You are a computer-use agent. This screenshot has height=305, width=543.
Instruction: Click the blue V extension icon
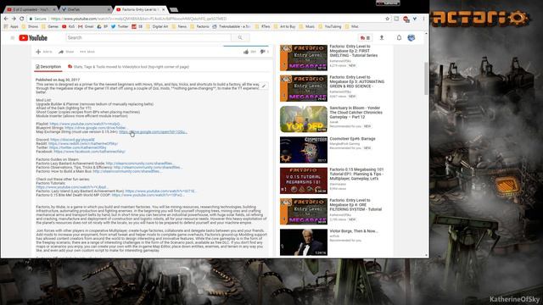[x=415, y=19]
